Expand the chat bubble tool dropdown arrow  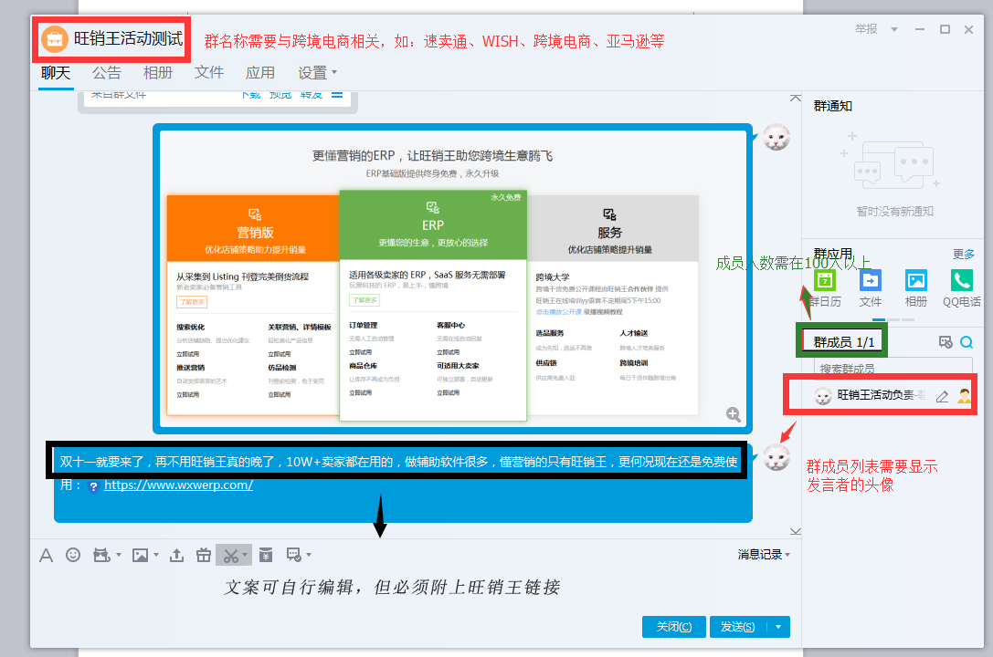coord(309,555)
